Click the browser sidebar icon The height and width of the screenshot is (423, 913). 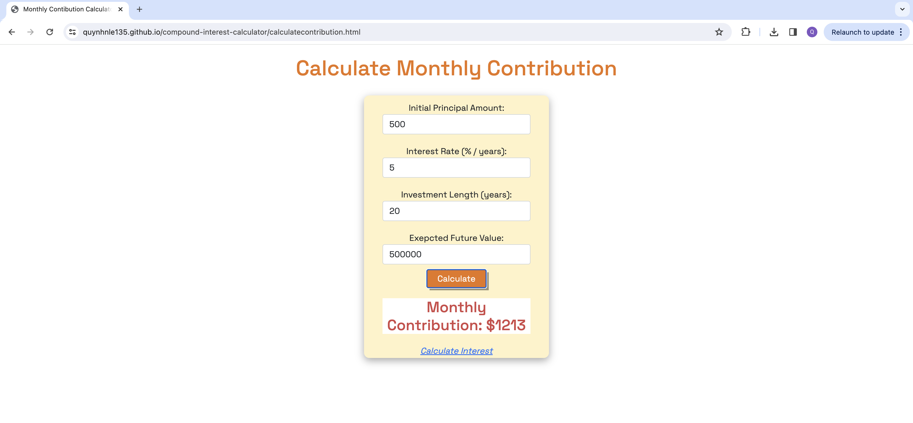coord(793,32)
